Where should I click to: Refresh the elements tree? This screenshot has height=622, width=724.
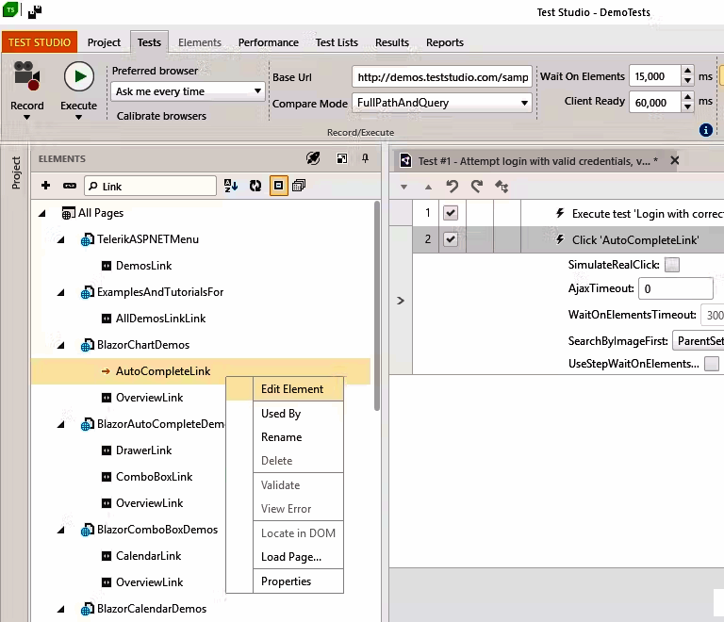click(255, 187)
